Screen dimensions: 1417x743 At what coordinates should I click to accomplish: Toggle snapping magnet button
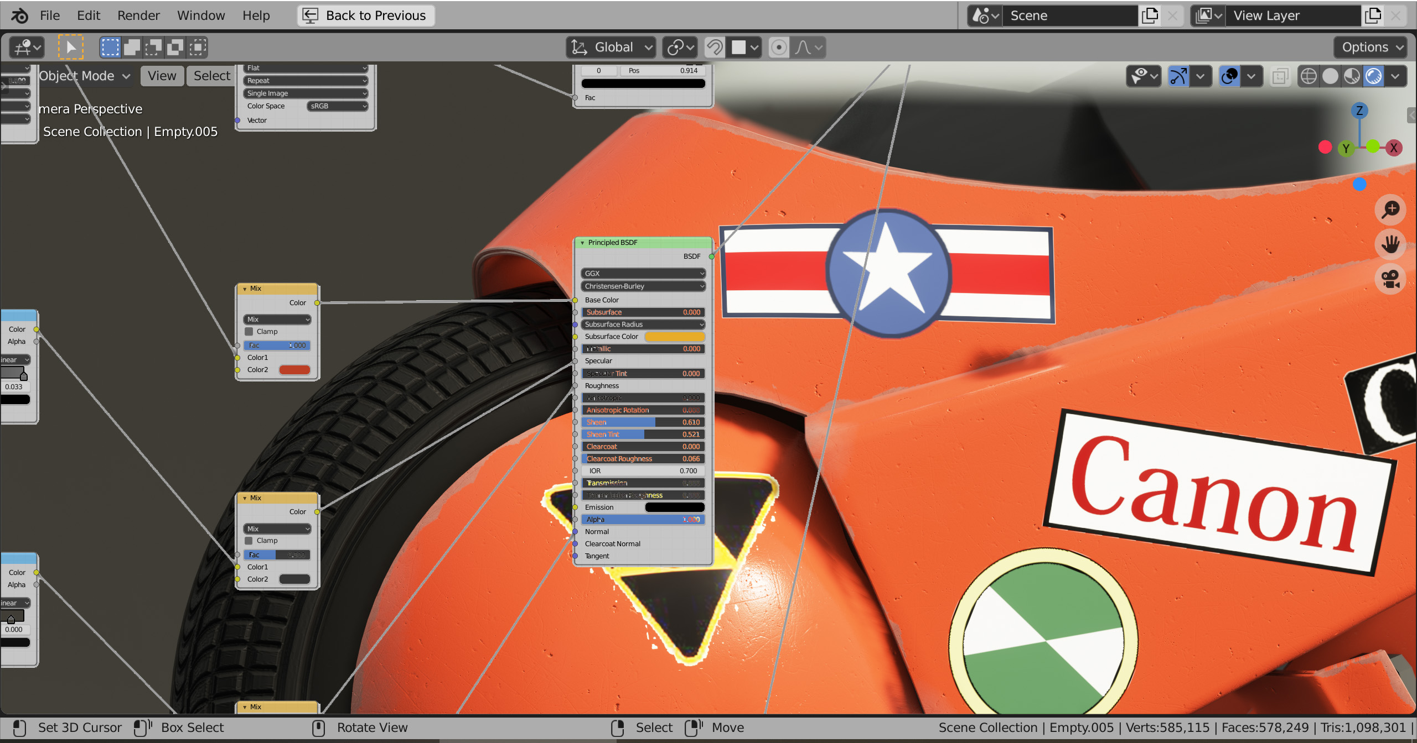pos(715,47)
